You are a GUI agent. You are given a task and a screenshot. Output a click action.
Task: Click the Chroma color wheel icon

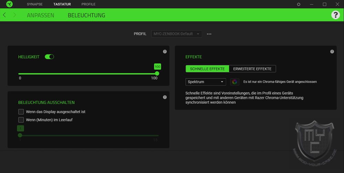coord(235,82)
